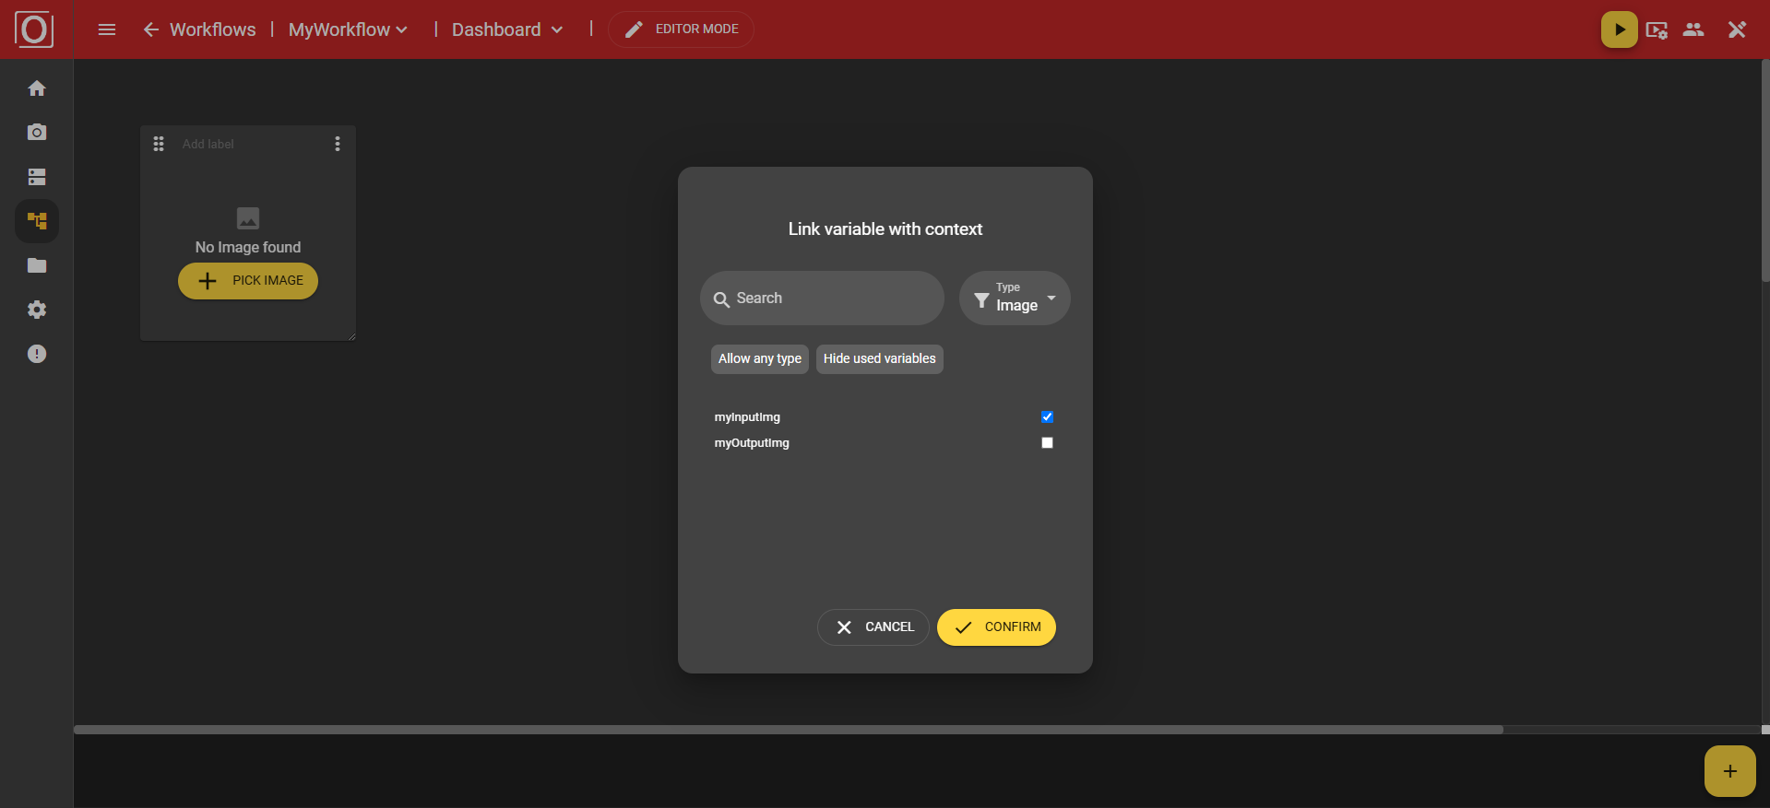Expand the Type Image filter dropdown
1770x808 pixels.
(x=1015, y=299)
